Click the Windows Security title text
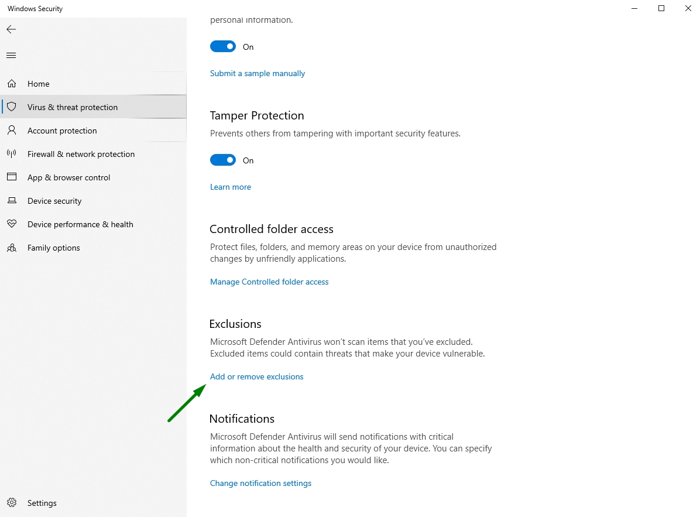700x517 pixels. click(x=35, y=8)
